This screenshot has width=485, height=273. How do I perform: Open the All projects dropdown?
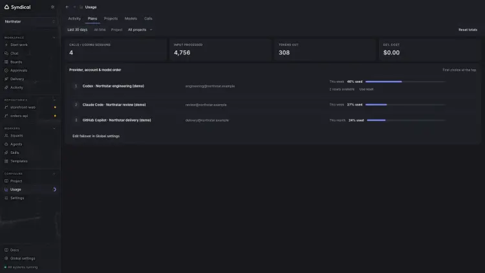click(140, 30)
